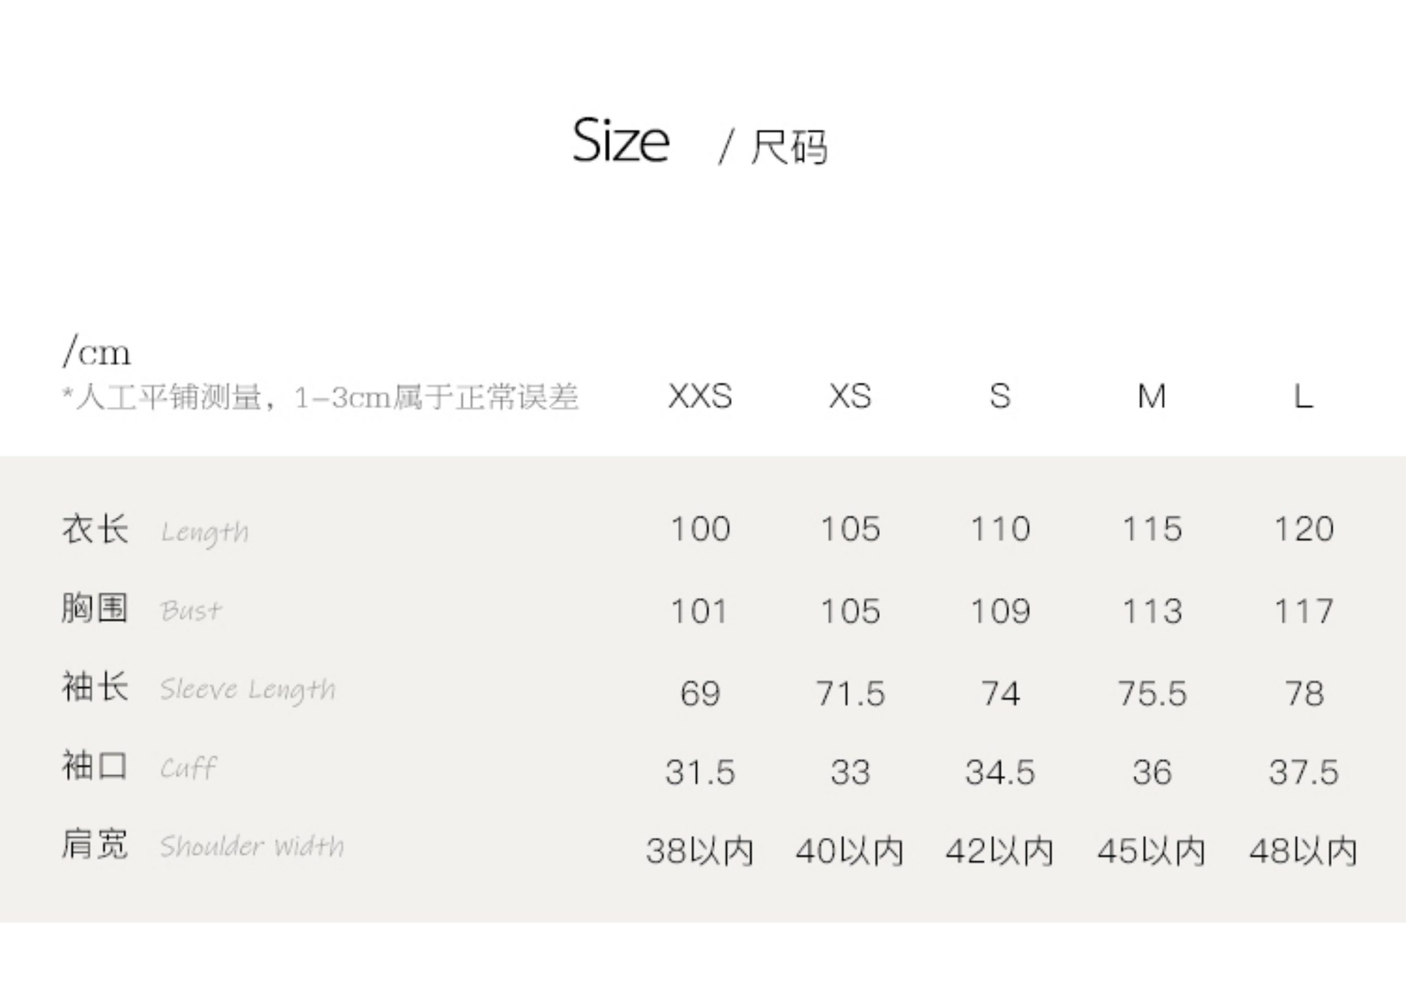
Task: Click the Size heading title
Action: [620, 141]
